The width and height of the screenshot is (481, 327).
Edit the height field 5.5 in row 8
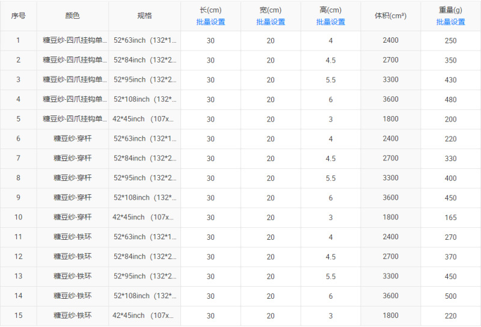(331, 178)
